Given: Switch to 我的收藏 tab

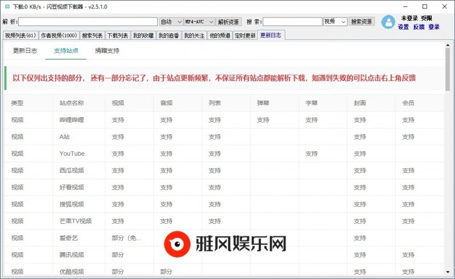Looking at the screenshot, I should point(143,35).
